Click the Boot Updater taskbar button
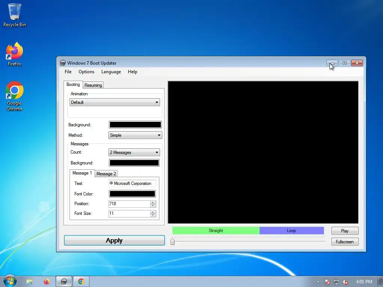The height and width of the screenshot is (287, 383). pyautogui.click(x=64, y=282)
